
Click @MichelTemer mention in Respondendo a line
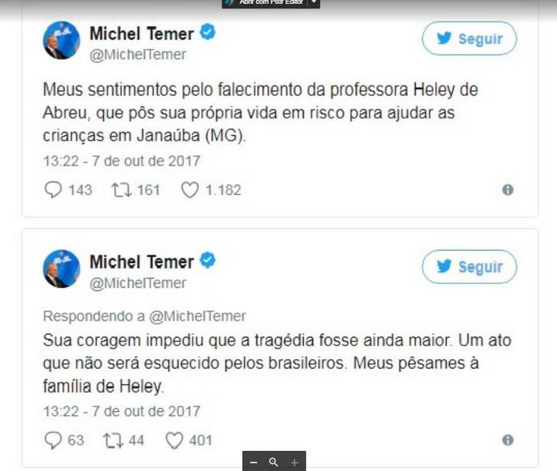tap(198, 316)
